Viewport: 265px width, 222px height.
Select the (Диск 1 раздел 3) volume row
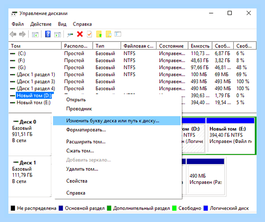tap(132, 82)
